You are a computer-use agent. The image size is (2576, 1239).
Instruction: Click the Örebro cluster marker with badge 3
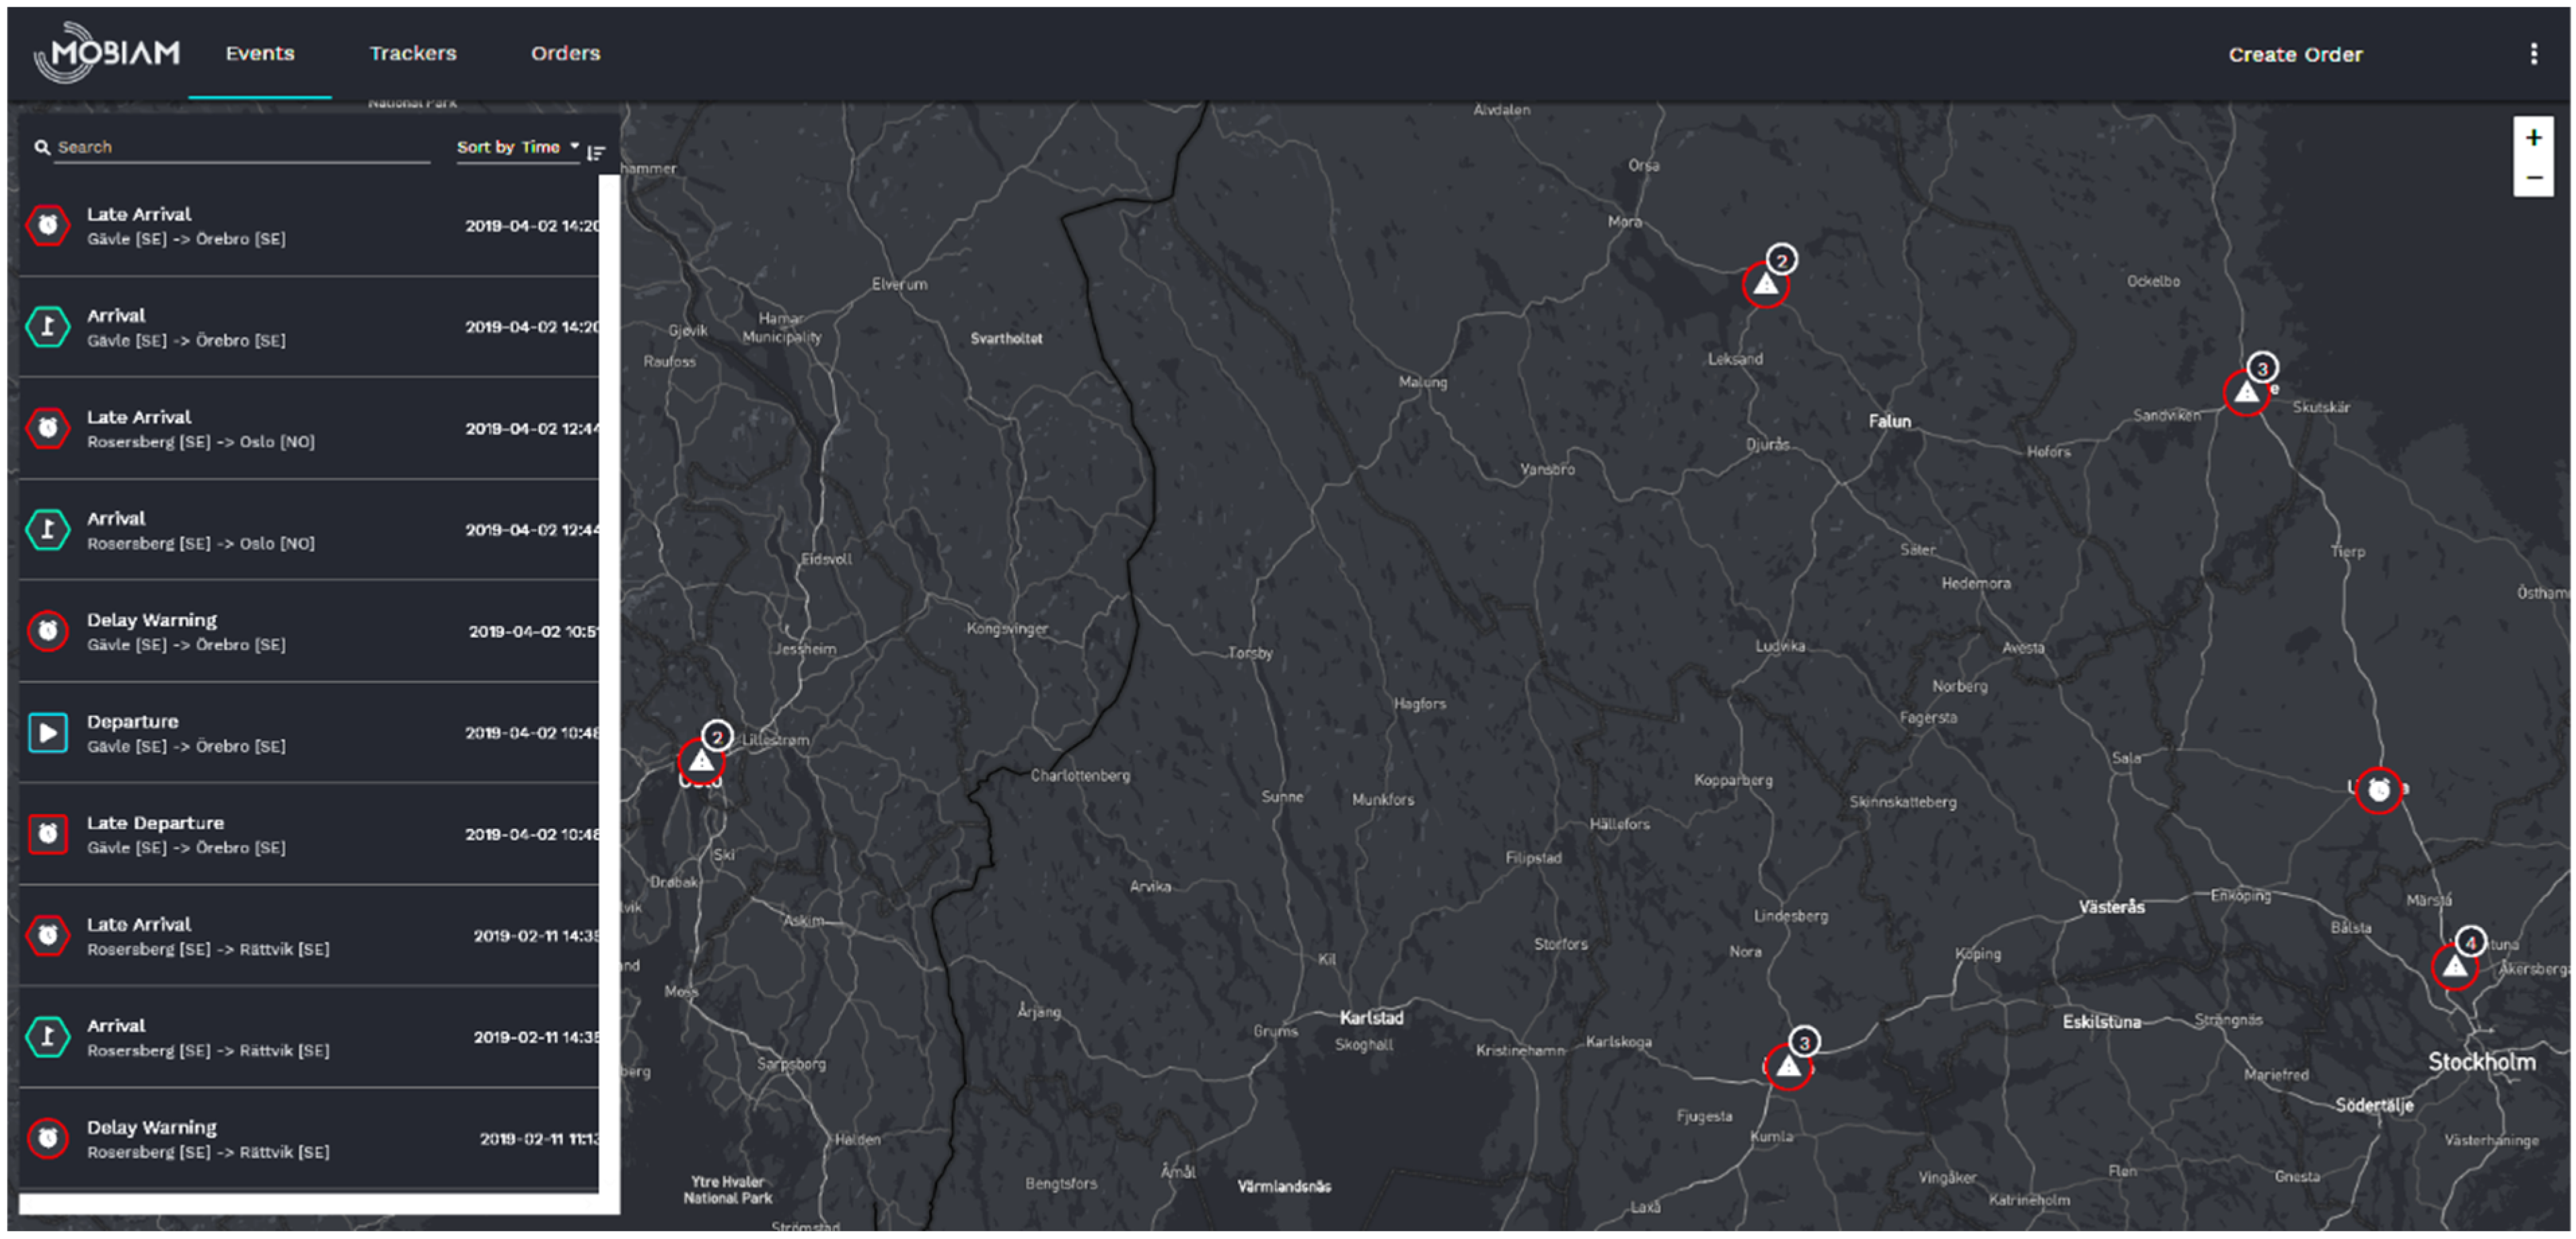(x=1788, y=1066)
